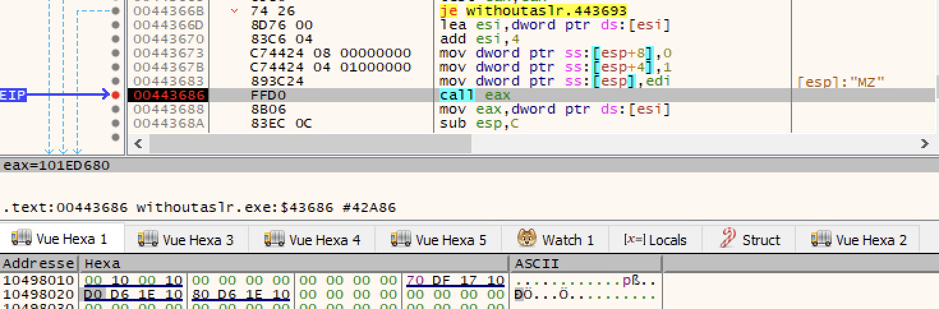Image resolution: width=939 pixels, height=309 pixels.
Task: Select the sub esp,C instruction
Action: coord(478,123)
